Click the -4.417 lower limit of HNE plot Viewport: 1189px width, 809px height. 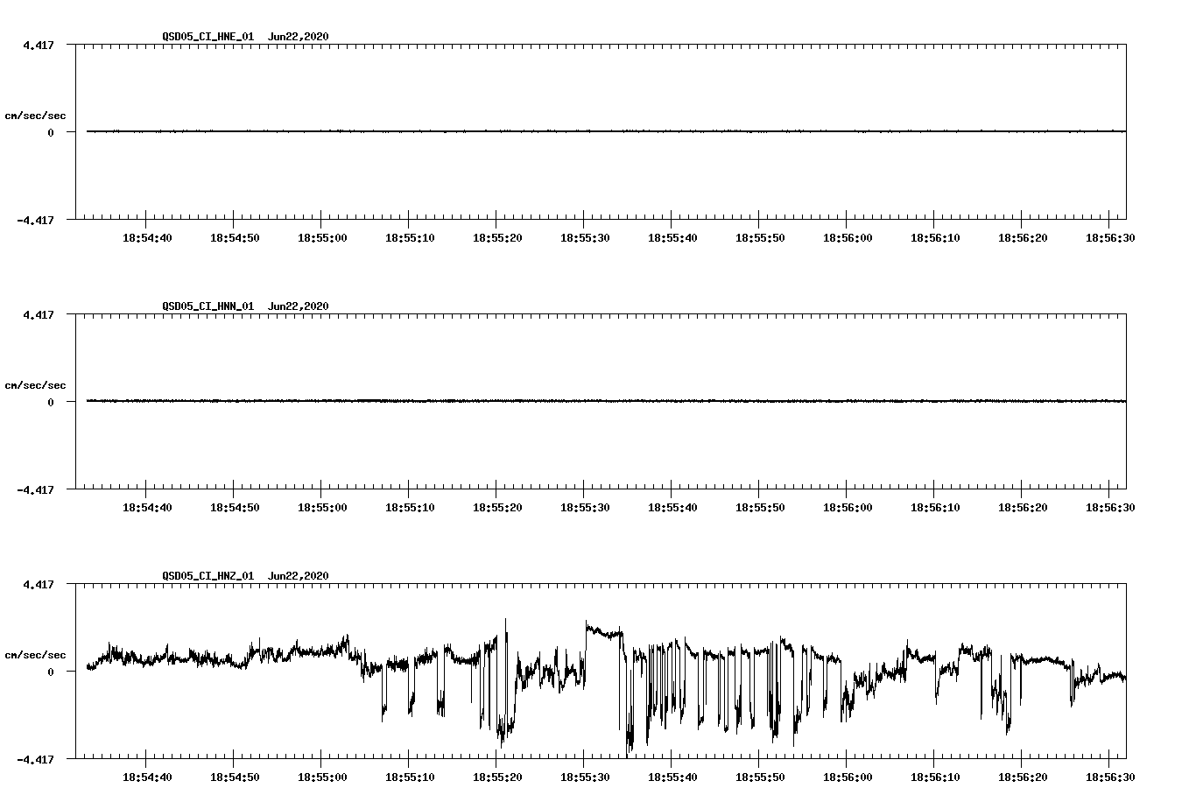35,220
